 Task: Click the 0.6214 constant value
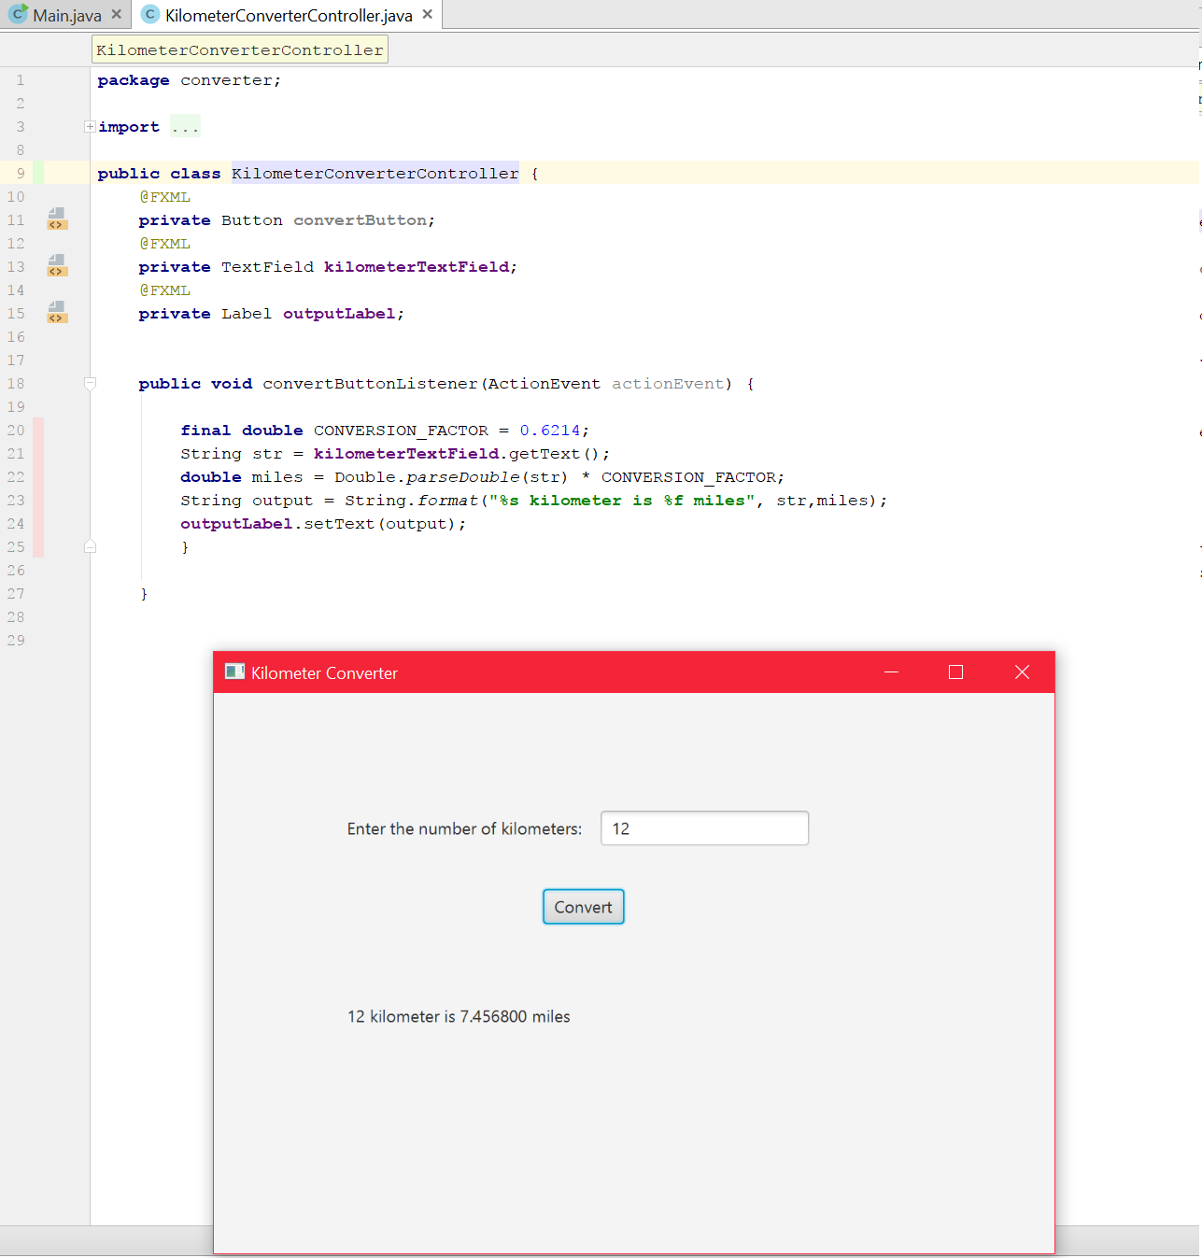pos(550,431)
